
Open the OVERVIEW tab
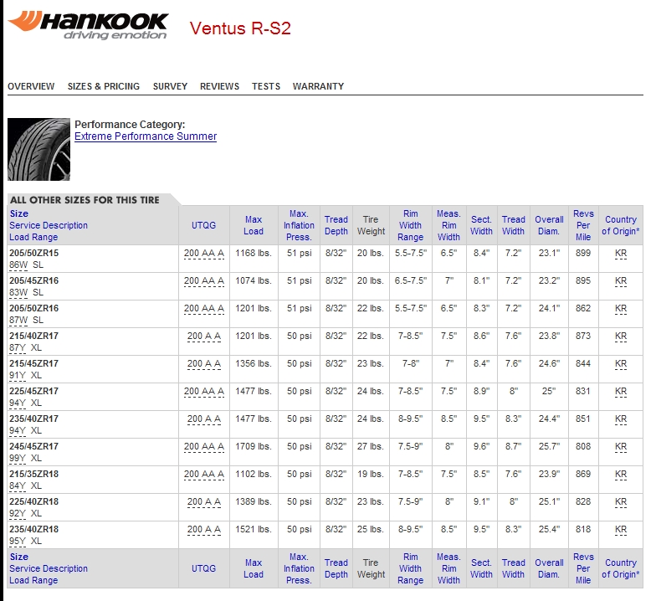point(31,86)
